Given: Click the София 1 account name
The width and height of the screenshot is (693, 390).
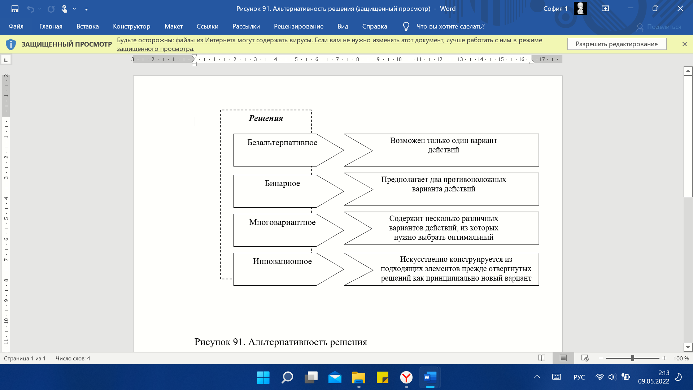Looking at the screenshot, I should pyautogui.click(x=555, y=9).
